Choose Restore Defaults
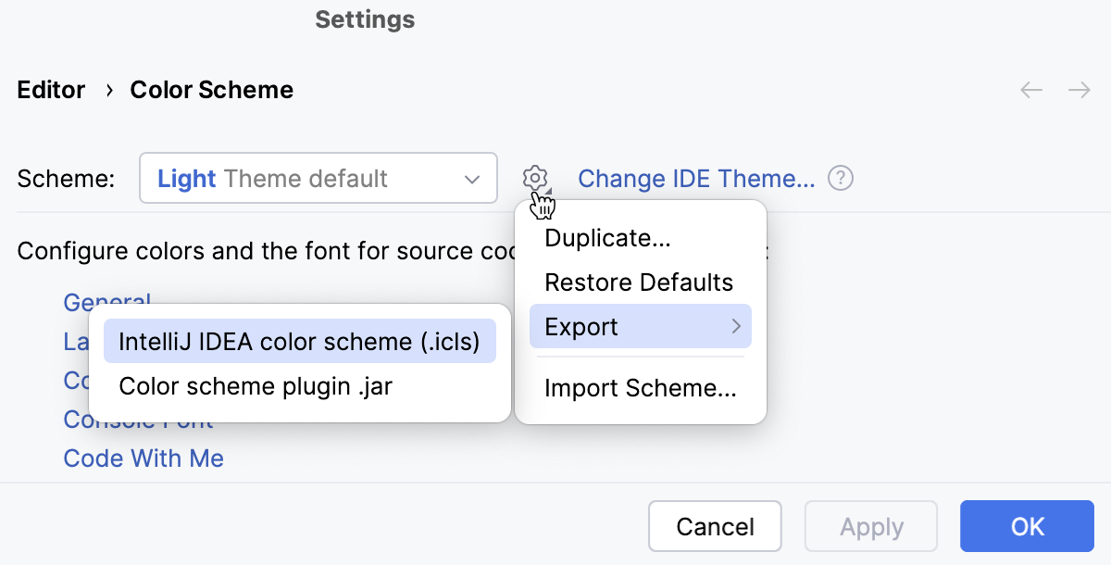1111x565 pixels. (638, 282)
